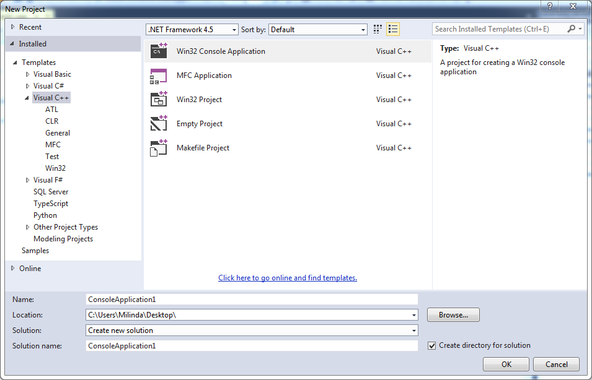
Task: Expand the Online section
Action: click(x=13, y=268)
